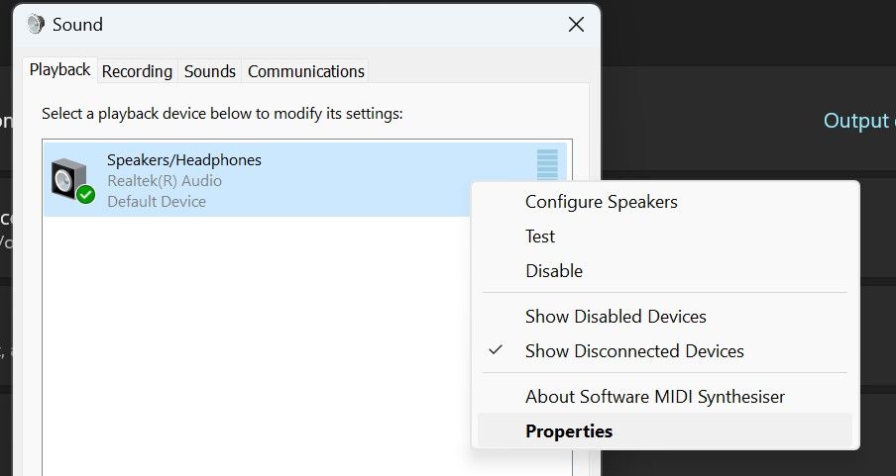Click the Output text in the background window
Screen dimensions: 896x476
pyautogui.click(x=856, y=121)
